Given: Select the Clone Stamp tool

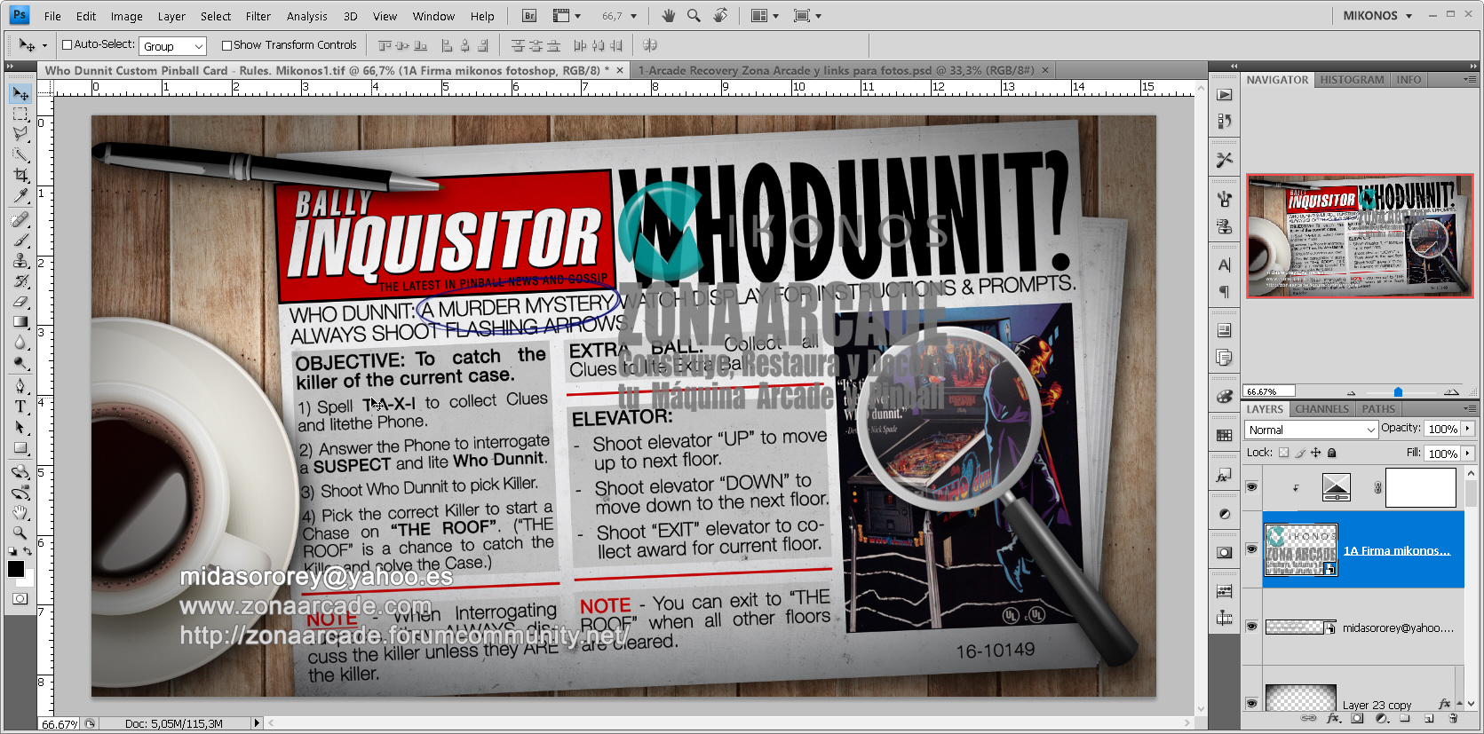Looking at the screenshot, I should click(x=20, y=260).
